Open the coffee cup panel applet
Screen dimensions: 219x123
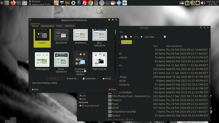(x=113, y=3)
